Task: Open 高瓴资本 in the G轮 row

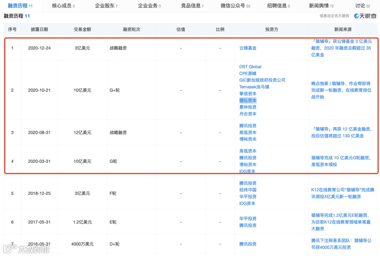Action: 248,151
